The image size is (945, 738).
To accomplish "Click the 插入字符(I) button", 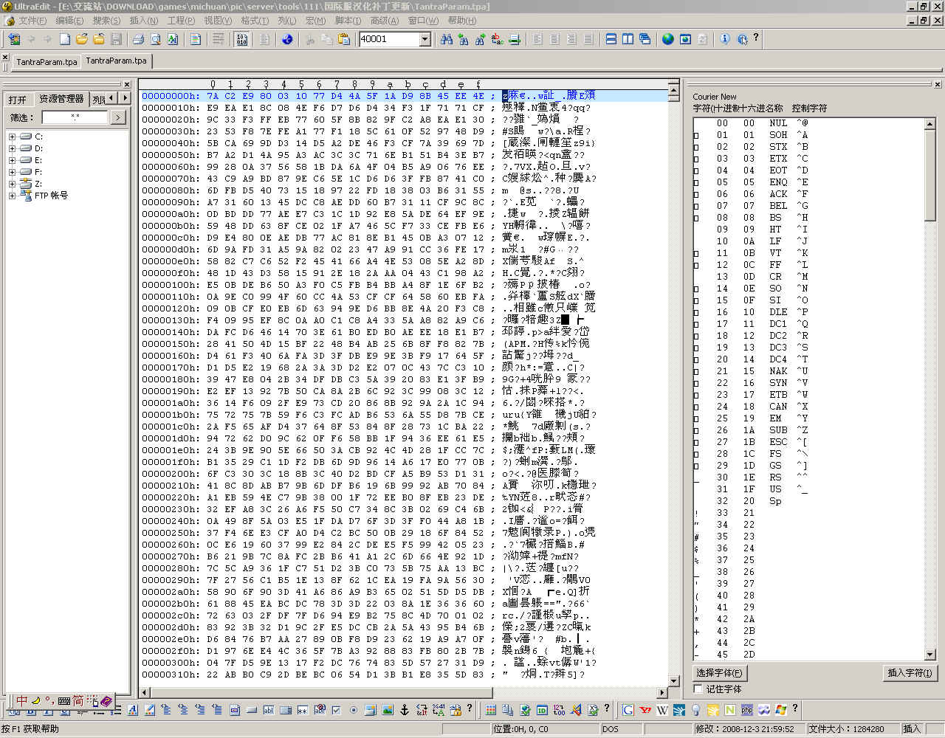I will tap(910, 673).
